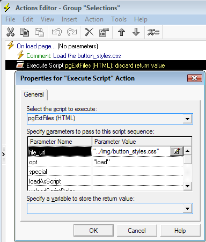Open the Tools menu

pyautogui.click(x=119, y=19)
